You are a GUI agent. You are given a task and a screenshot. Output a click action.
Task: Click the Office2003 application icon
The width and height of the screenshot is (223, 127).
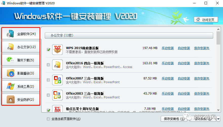[57, 95]
